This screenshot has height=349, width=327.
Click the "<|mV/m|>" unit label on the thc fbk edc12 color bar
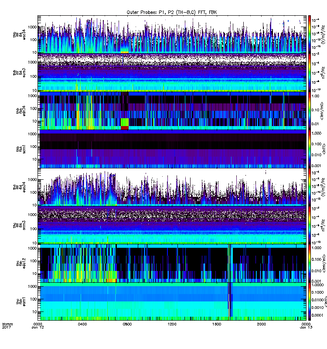pos(324,263)
